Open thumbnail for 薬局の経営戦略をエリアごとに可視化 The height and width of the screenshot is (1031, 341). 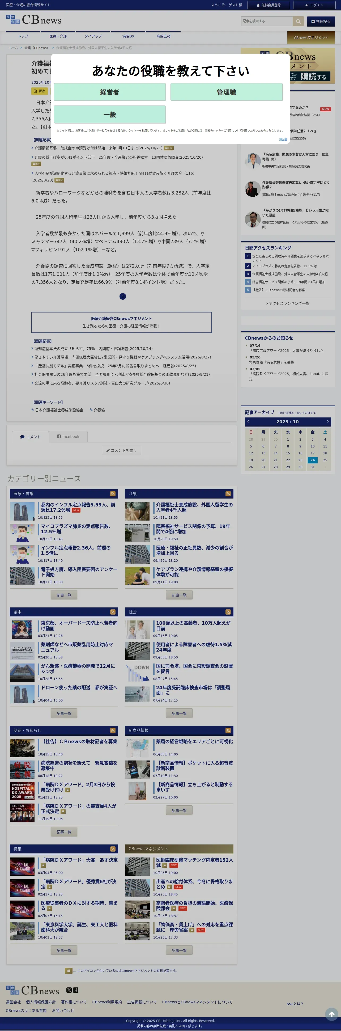(x=137, y=748)
